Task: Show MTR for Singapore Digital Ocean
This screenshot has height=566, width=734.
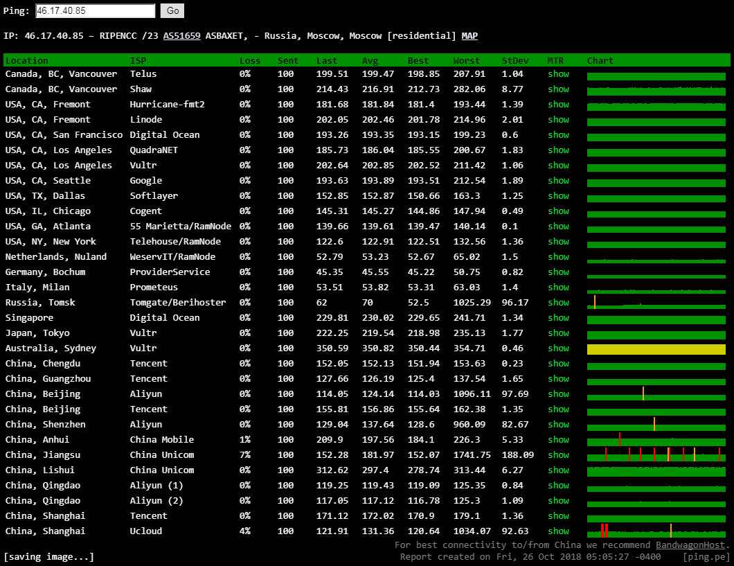Action: (558, 318)
